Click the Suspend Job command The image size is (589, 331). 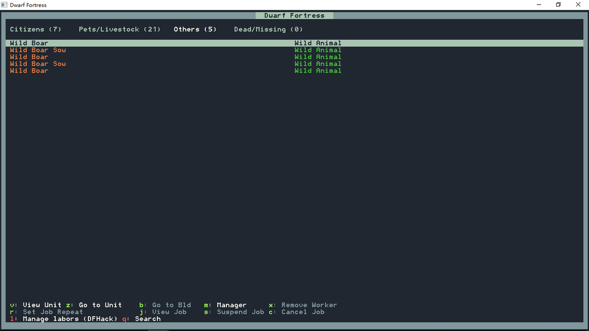(234, 312)
